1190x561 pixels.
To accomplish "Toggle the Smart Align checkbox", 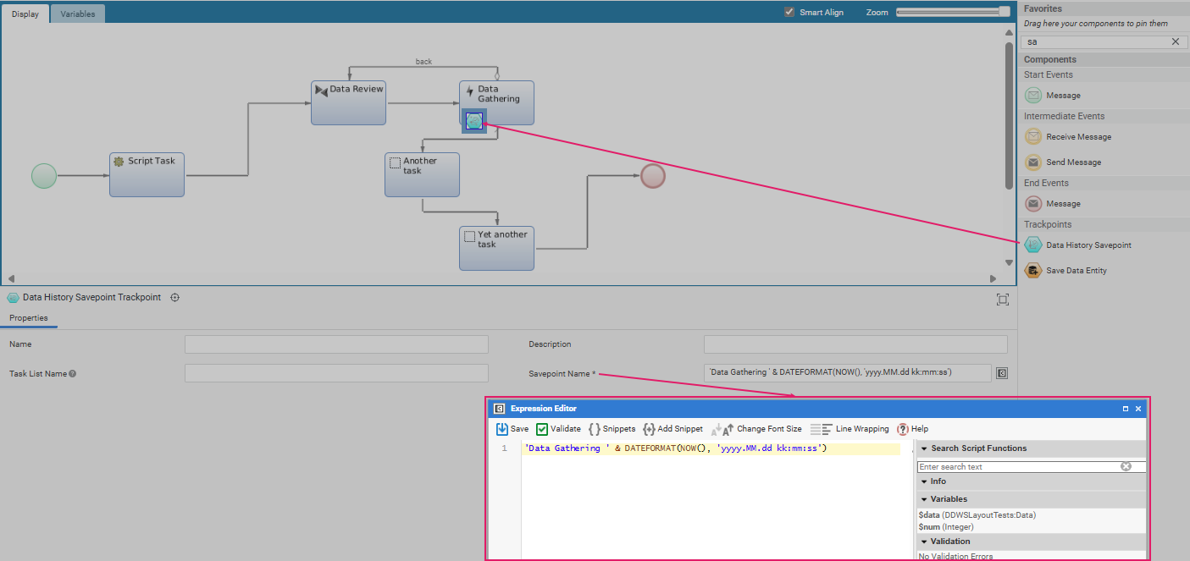I will click(x=789, y=12).
